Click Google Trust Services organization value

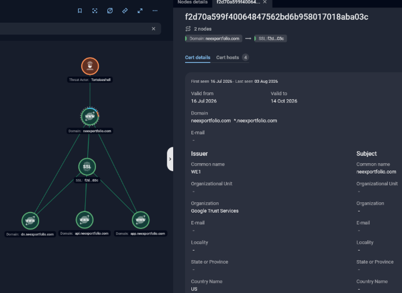[215, 211]
